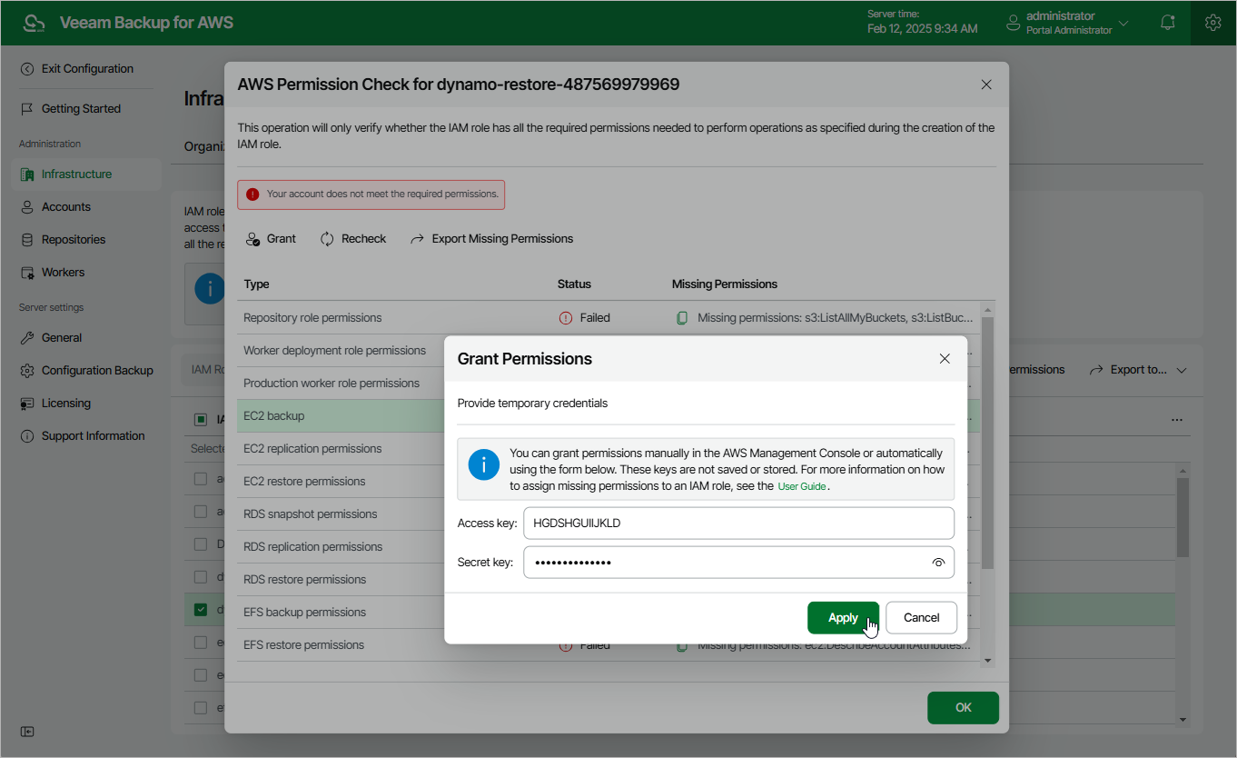Click the red error icon in the alert

252,194
